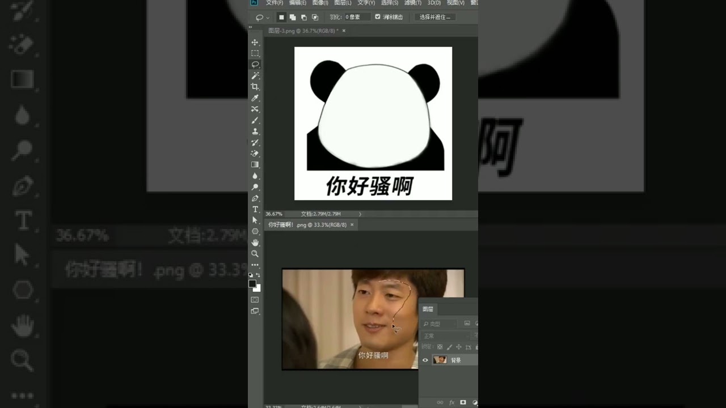
Task: Select the Hand tool
Action: (255, 243)
